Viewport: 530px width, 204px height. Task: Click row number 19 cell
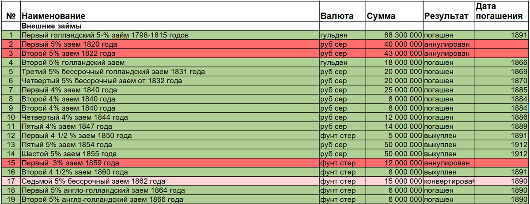coord(11,200)
